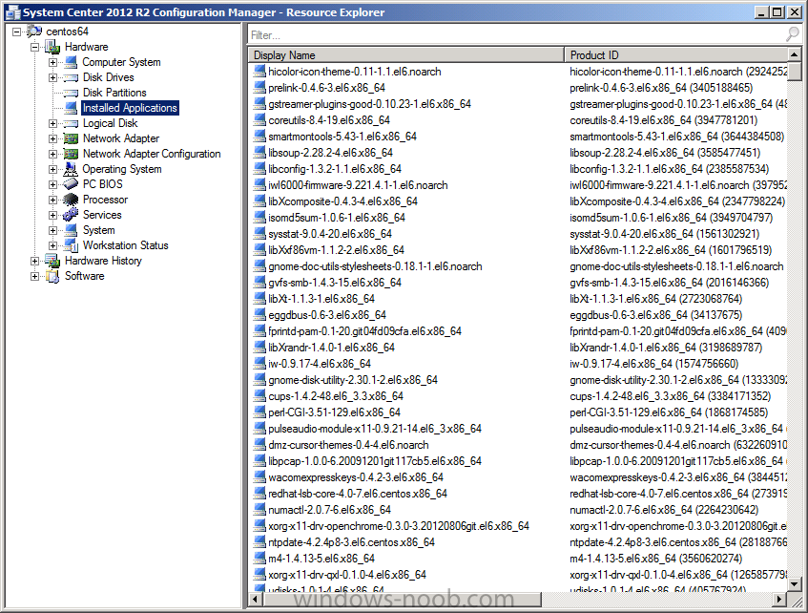The width and height of the screenshot is (808, 613).
Task: Select sysstat-9.0.4-20.el6.x86_64 row
Action: click(330, 234)
